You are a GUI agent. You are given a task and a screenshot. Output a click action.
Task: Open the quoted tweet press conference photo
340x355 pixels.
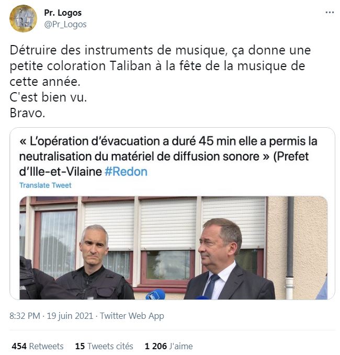[x=174, y=248]
